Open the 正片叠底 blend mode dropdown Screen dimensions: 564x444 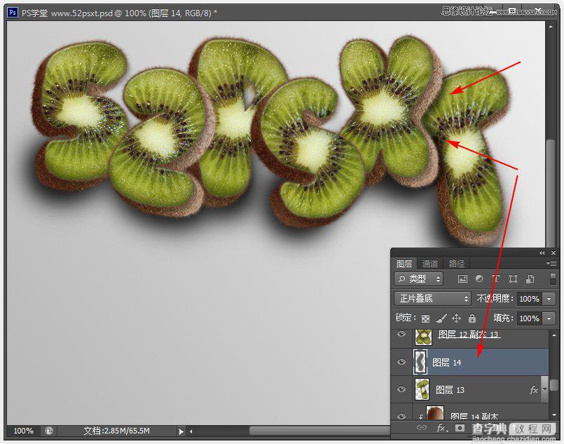[432, 299]
